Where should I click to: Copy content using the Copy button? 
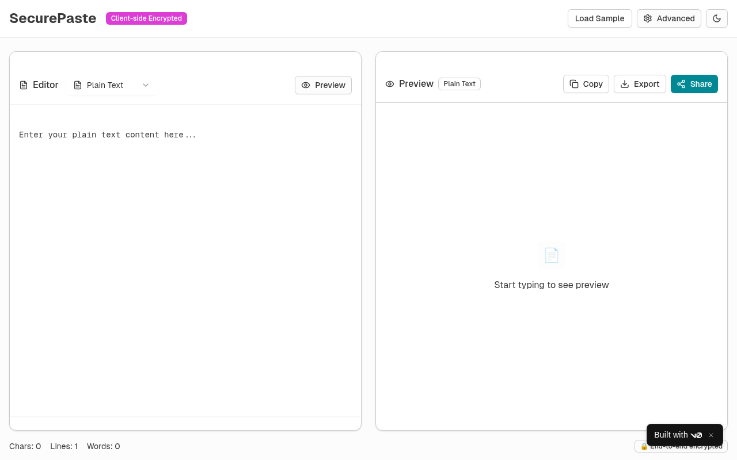(586, 84)
